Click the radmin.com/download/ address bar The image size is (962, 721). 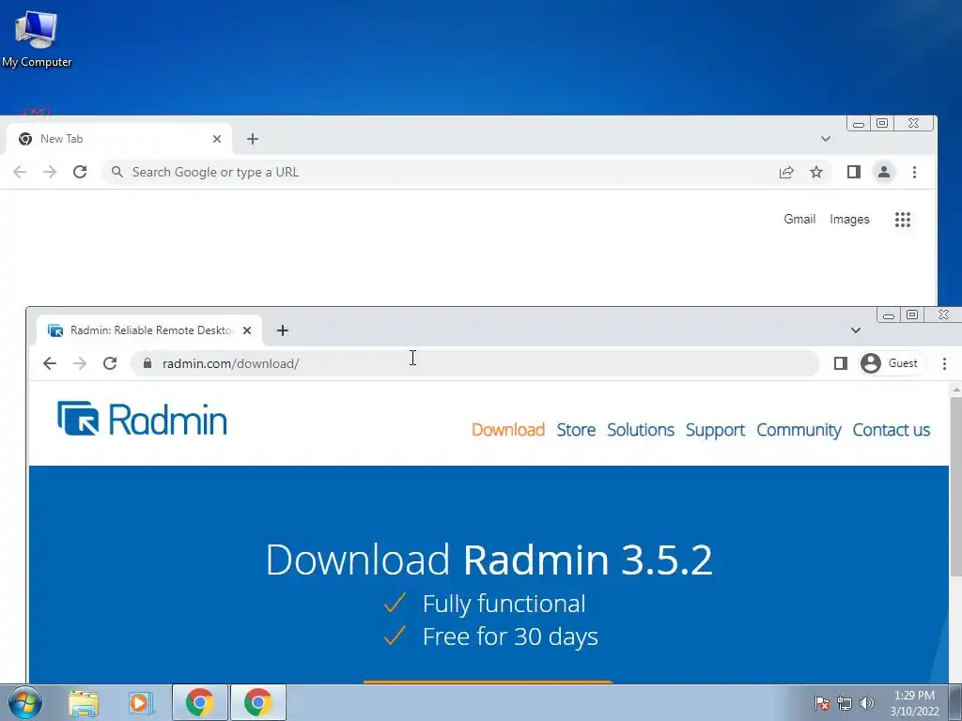[x=475, y=363]
